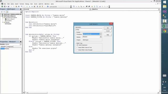Click the Uncomment Block toolbar icon
168x94 pixels.
(97, 7)
